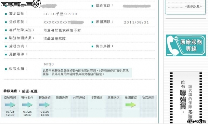Click the 液晶螢幕故障 inspection result
Viewport: 208px width, 124px height.
55,38
